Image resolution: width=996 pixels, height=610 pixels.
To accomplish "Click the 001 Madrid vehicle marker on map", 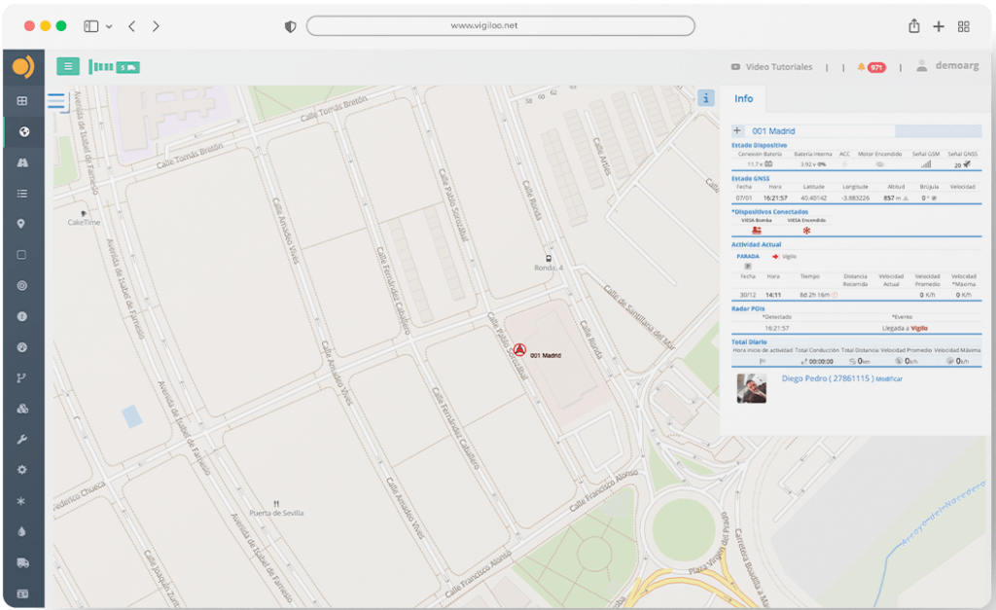I will pyautogui.click(x=518, y=349).
